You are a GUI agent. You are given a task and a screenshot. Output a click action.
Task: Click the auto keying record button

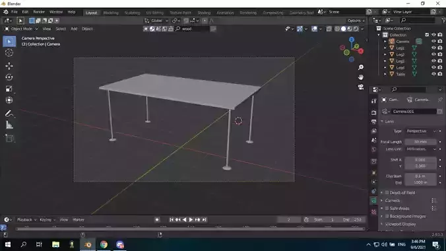pyautogui.click(x=157, y=220)
